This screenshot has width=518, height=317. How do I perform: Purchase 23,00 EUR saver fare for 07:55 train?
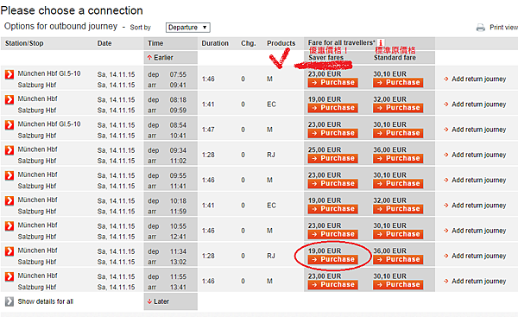point(332,83)
